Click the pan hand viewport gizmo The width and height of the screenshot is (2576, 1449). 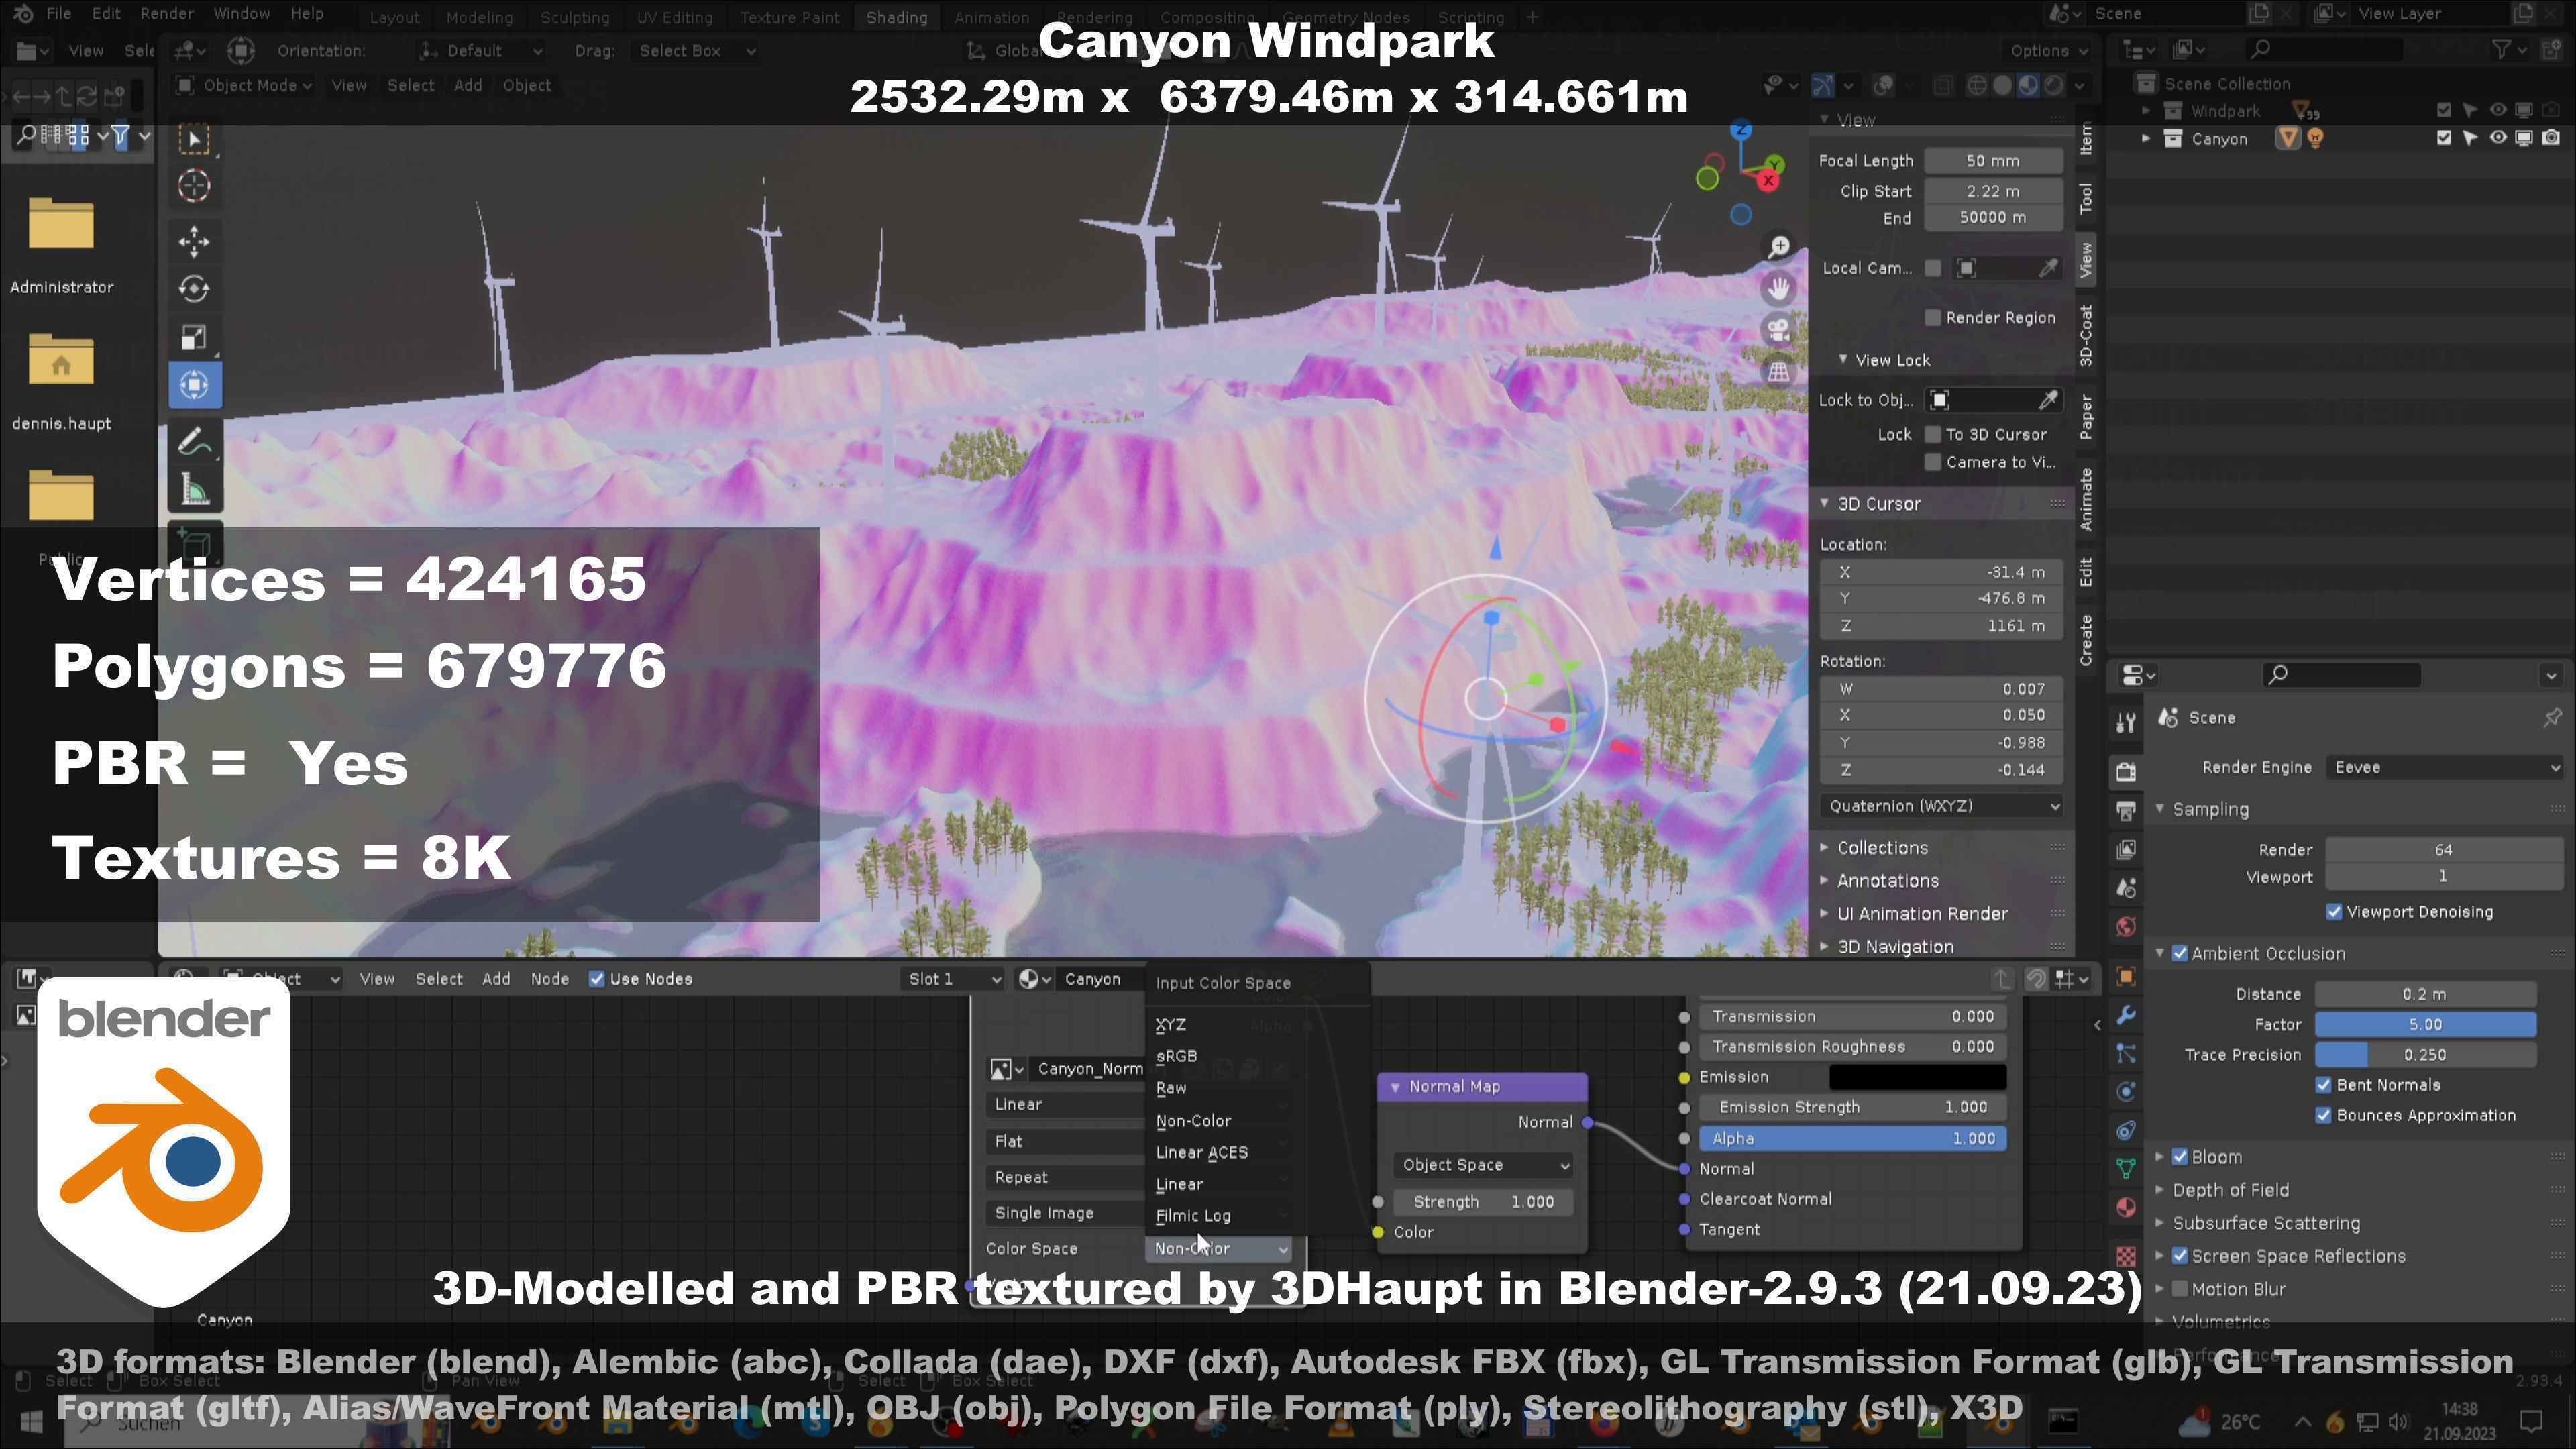tap(1778, 289)
